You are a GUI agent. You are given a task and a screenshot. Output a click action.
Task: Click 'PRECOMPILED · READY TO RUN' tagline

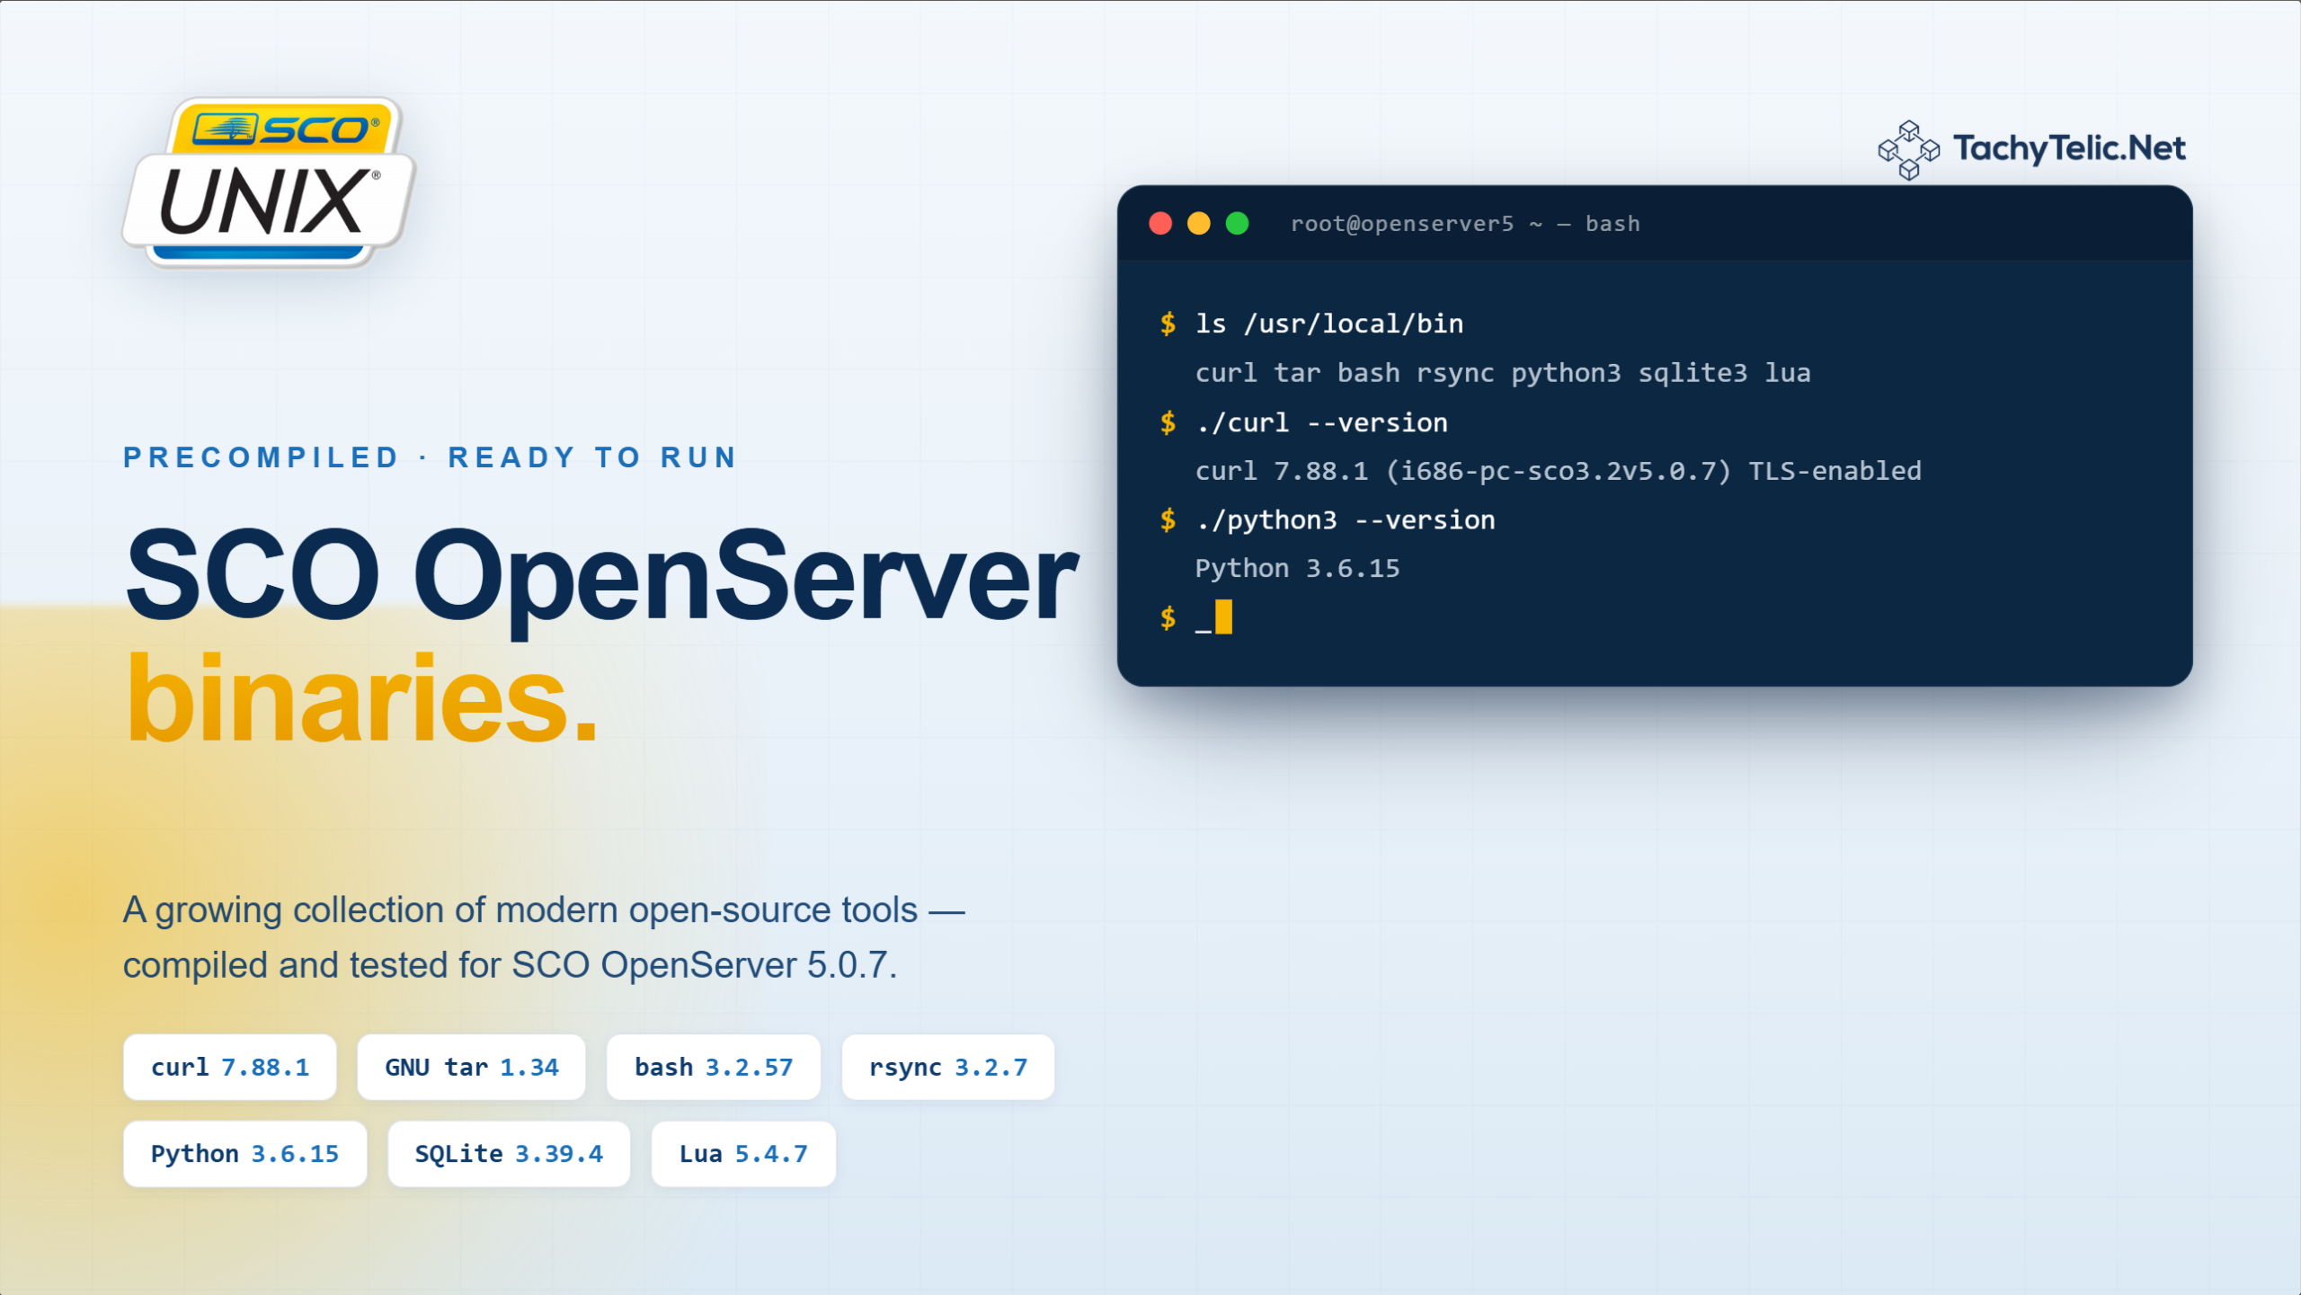(430, 457)
